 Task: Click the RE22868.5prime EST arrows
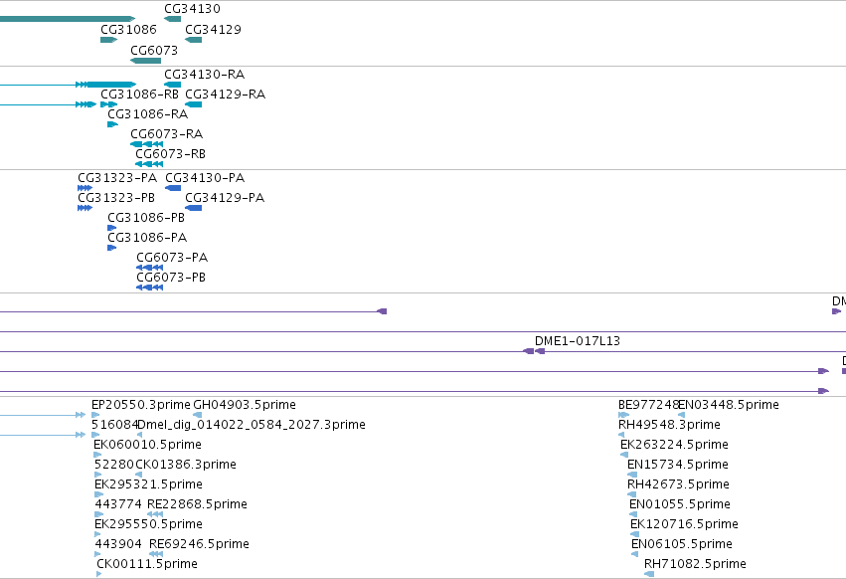tap(155, 514)
